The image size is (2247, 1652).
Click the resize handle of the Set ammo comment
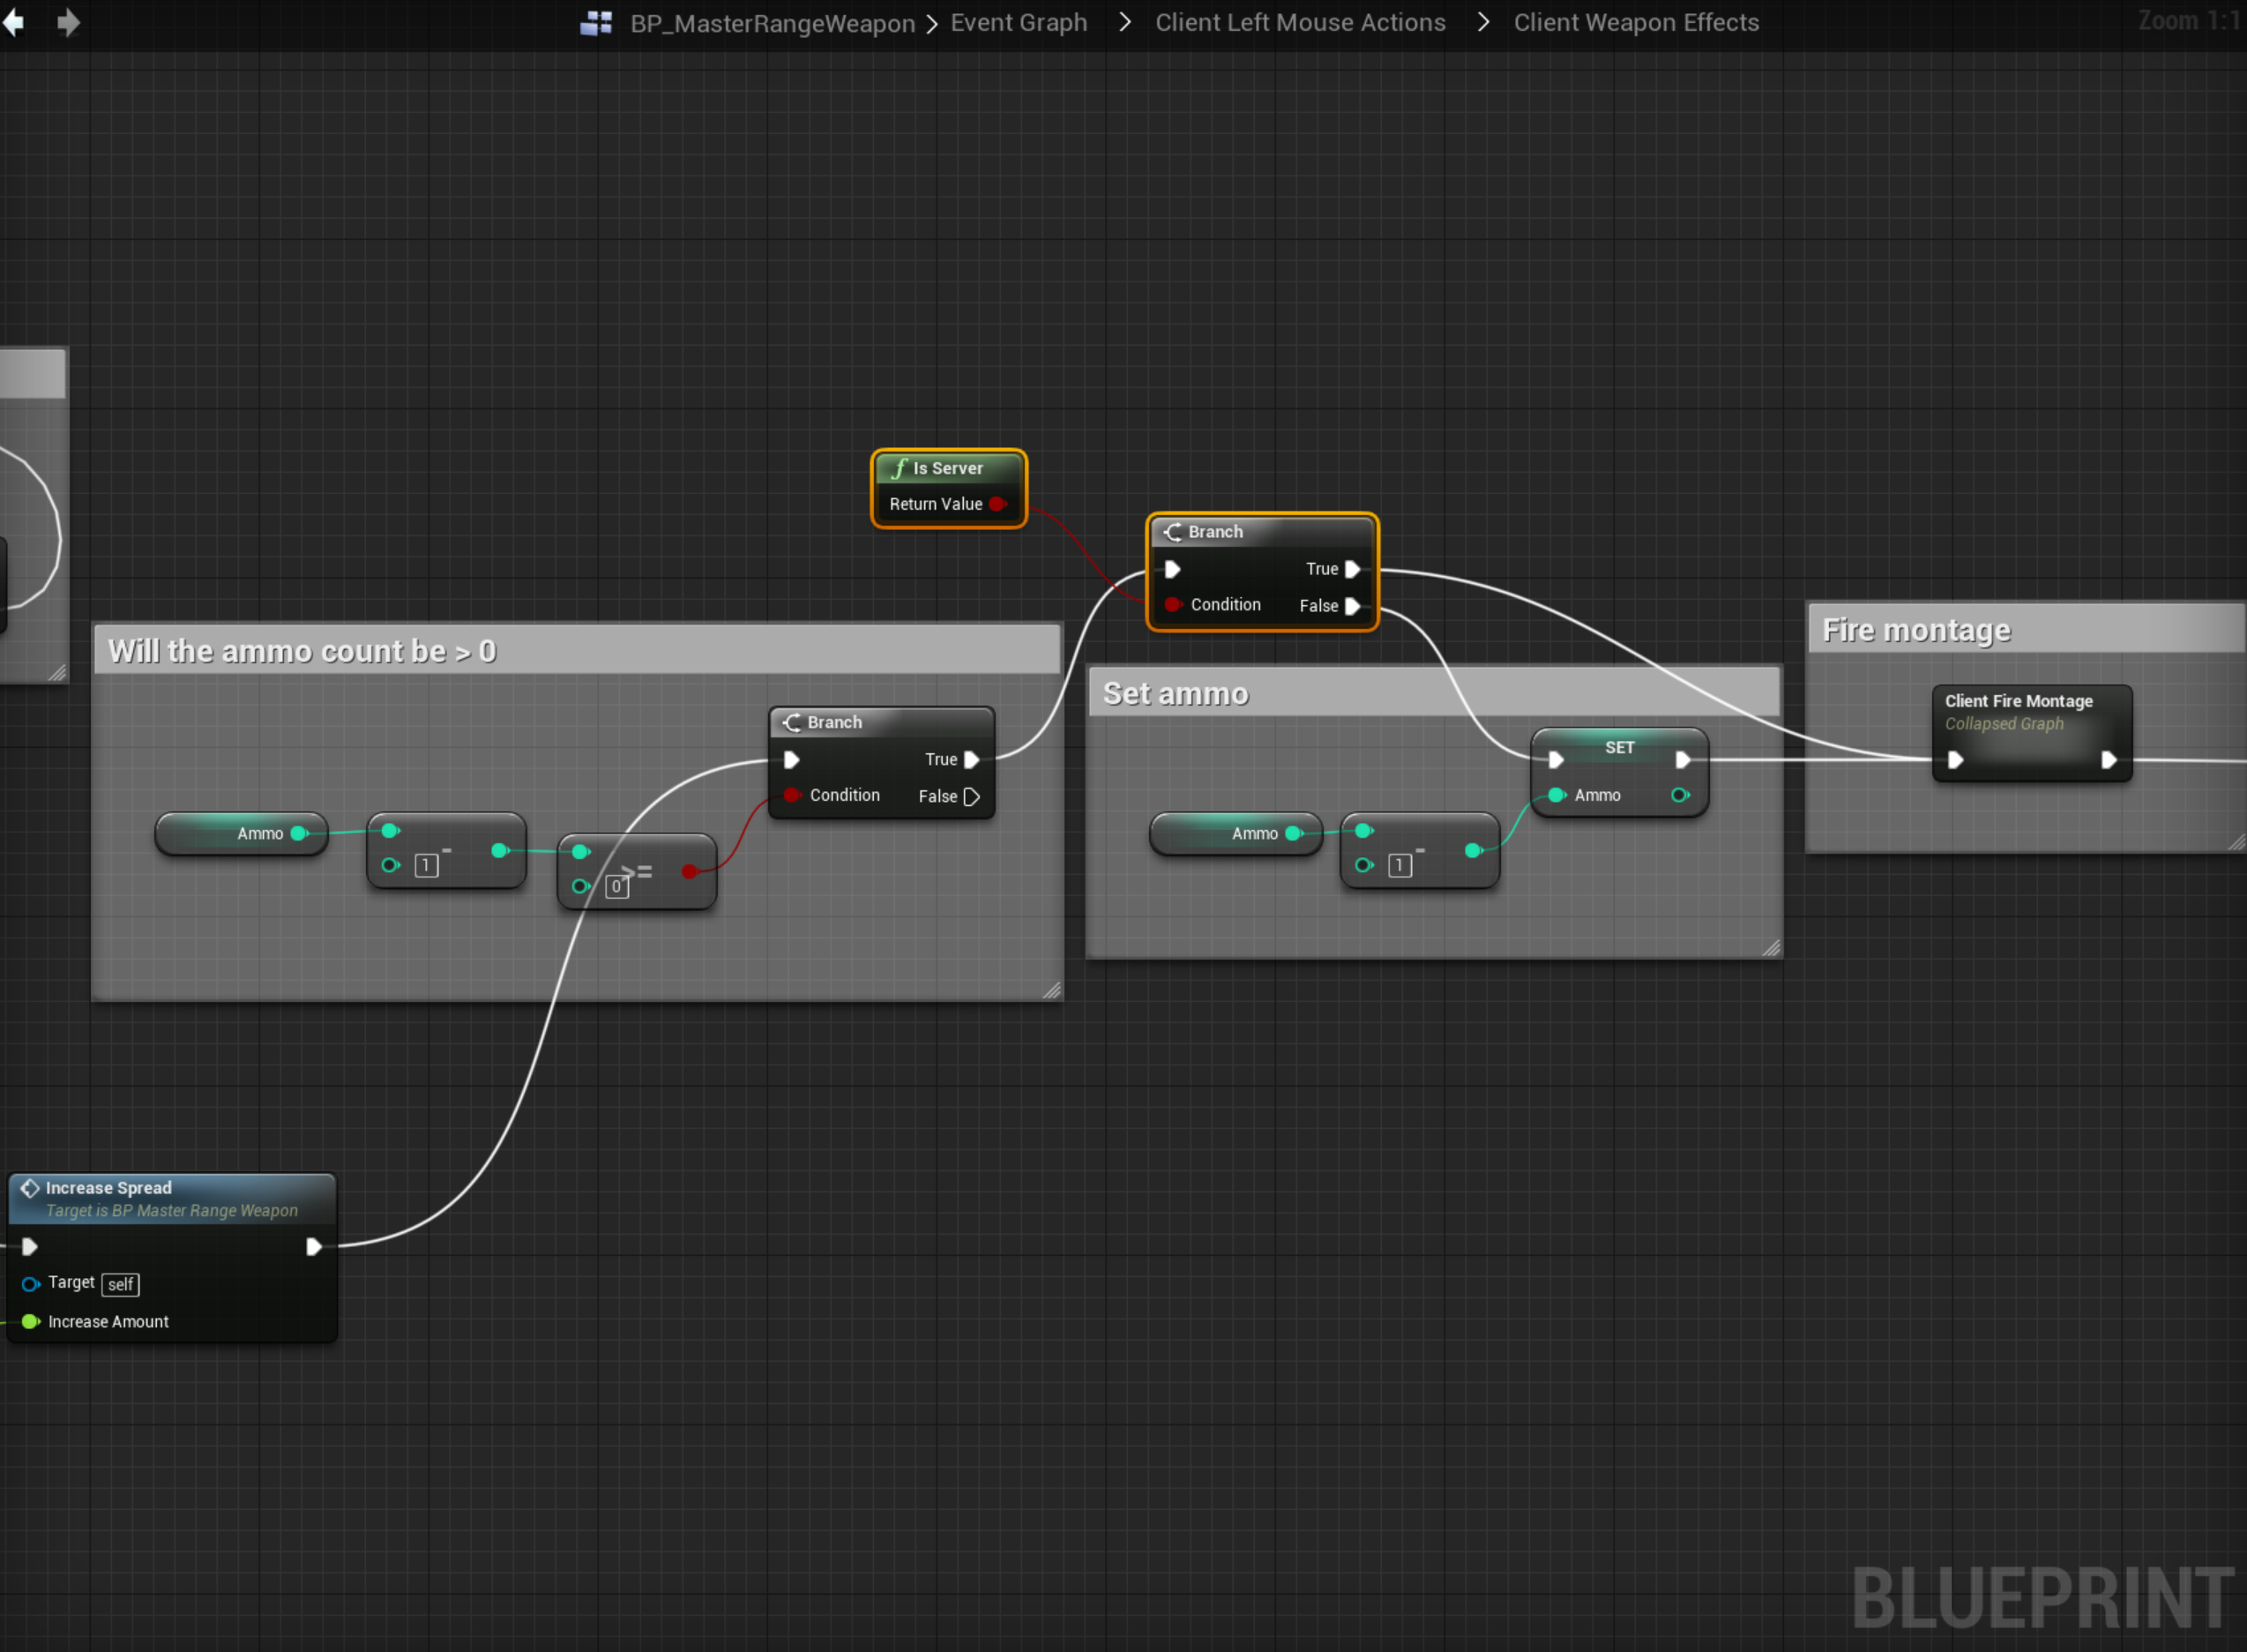click(1770, 947)
